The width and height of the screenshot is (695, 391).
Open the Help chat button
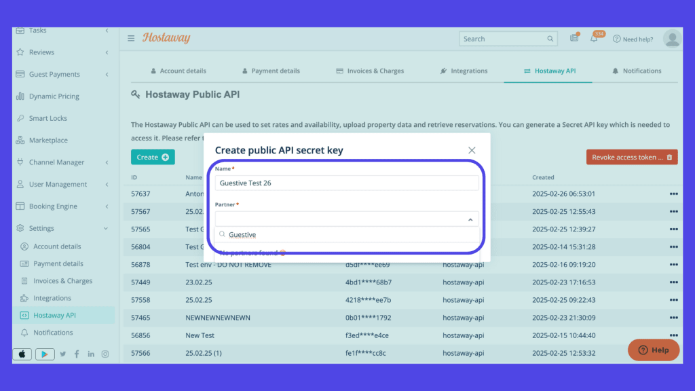tap(654, 350)
